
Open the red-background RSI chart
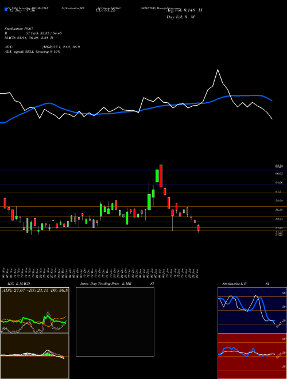coord(252,356)
